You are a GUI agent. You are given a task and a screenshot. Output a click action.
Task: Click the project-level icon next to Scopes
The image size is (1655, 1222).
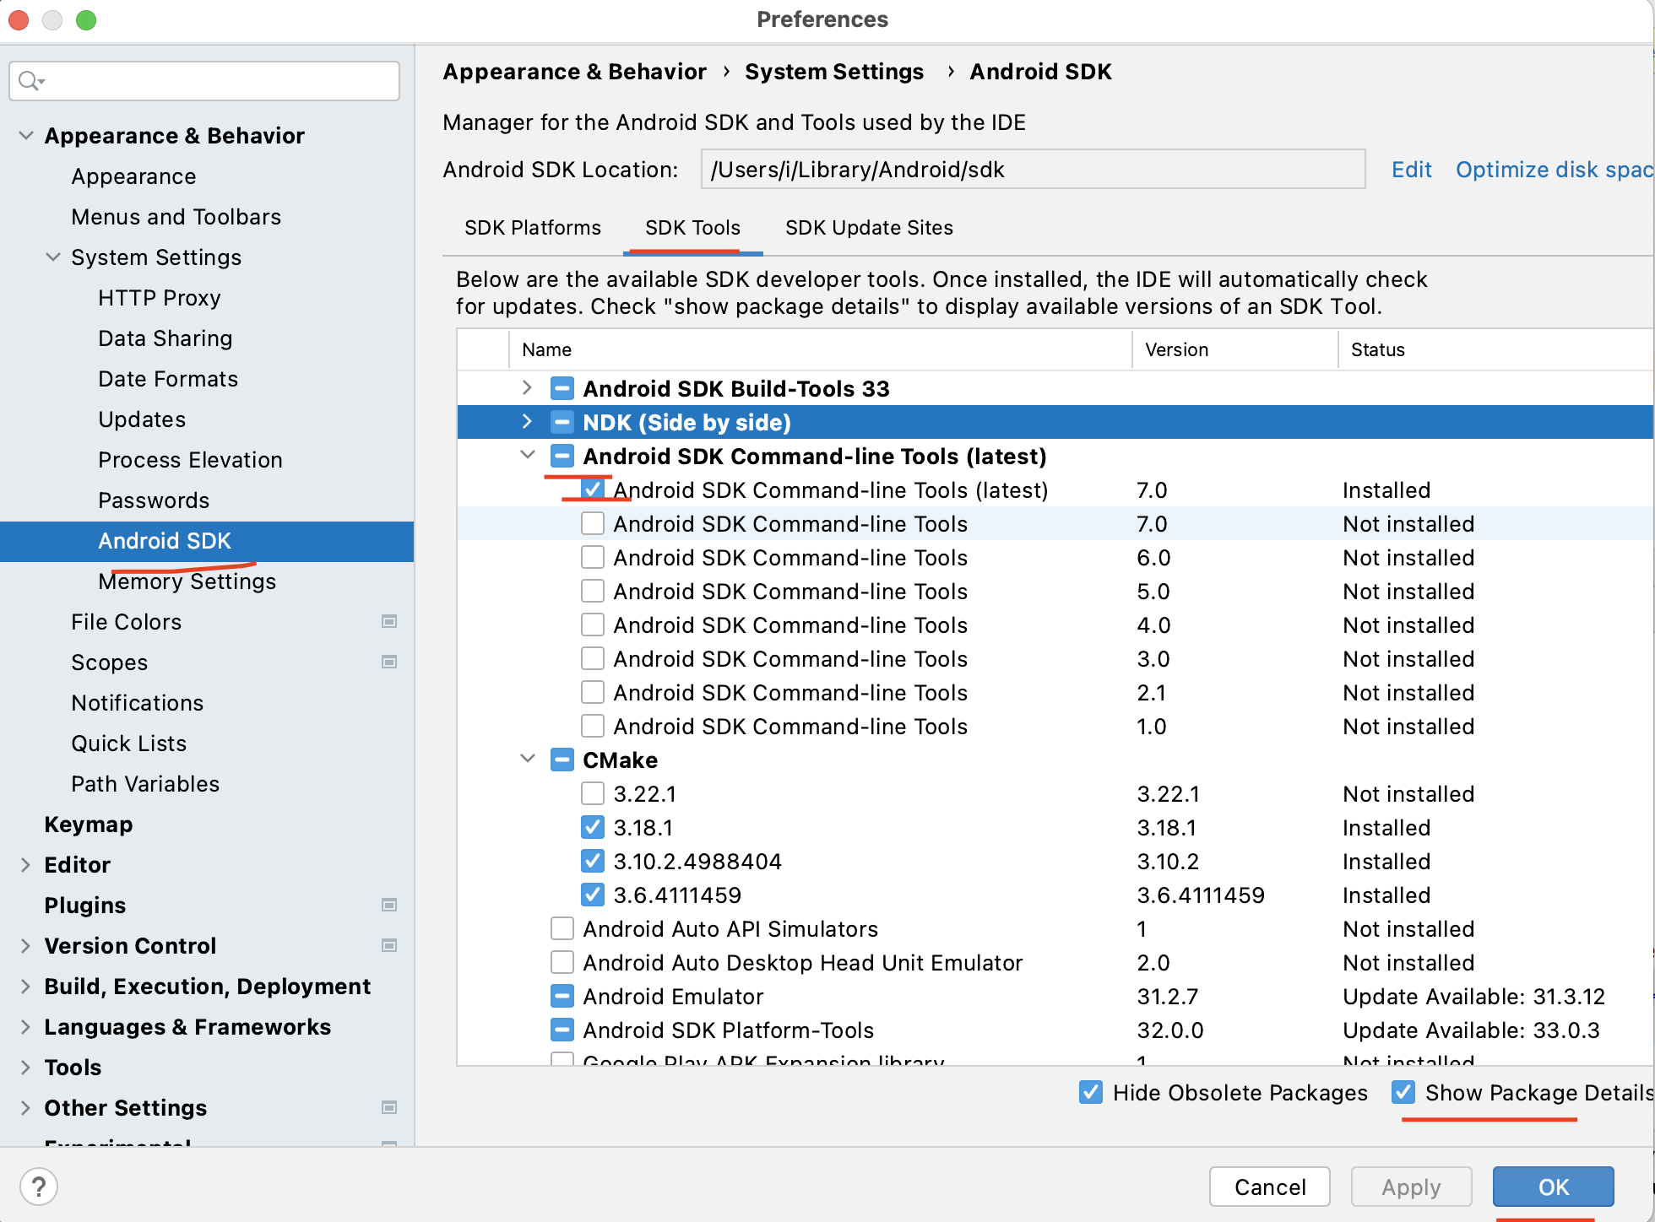point(389,662)
